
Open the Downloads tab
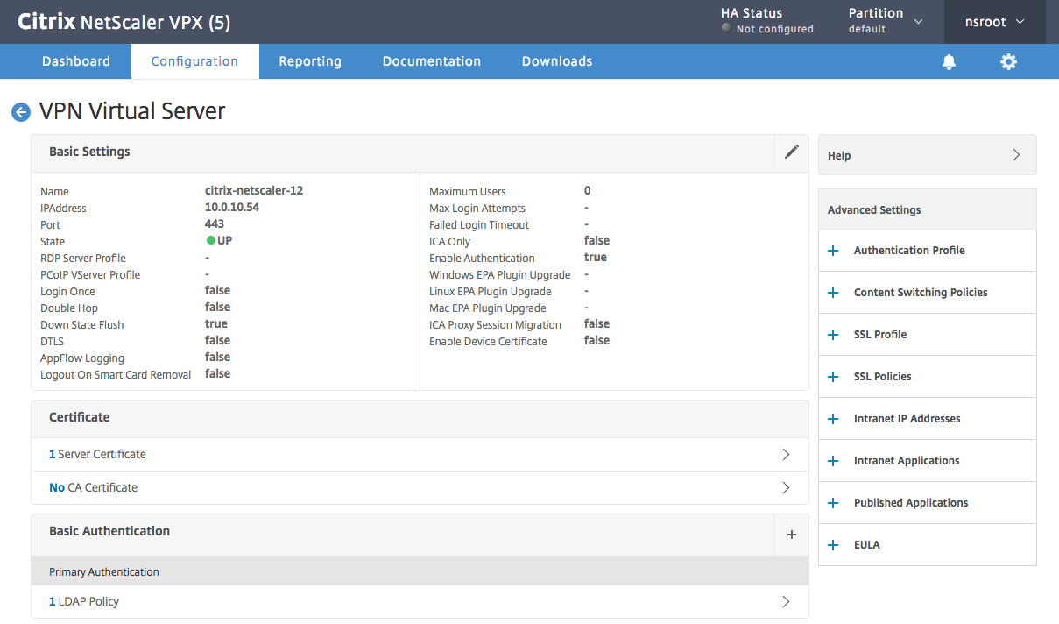557,61
